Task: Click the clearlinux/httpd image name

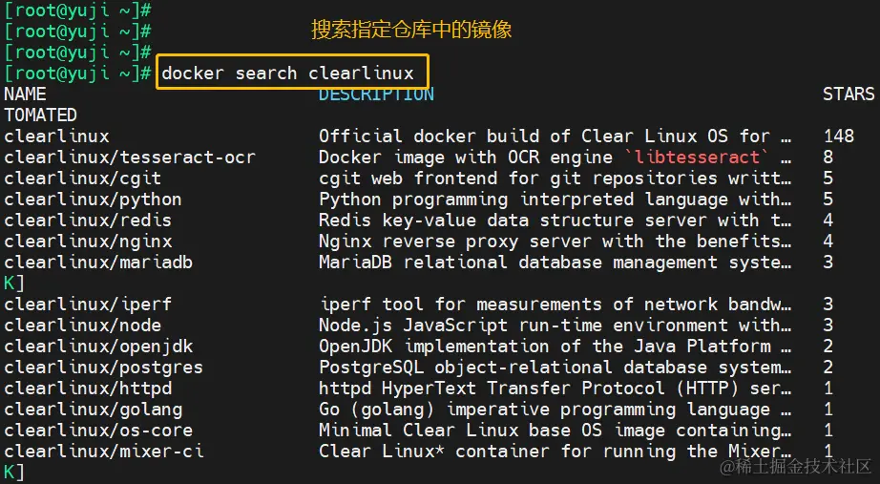Action: 88,389
